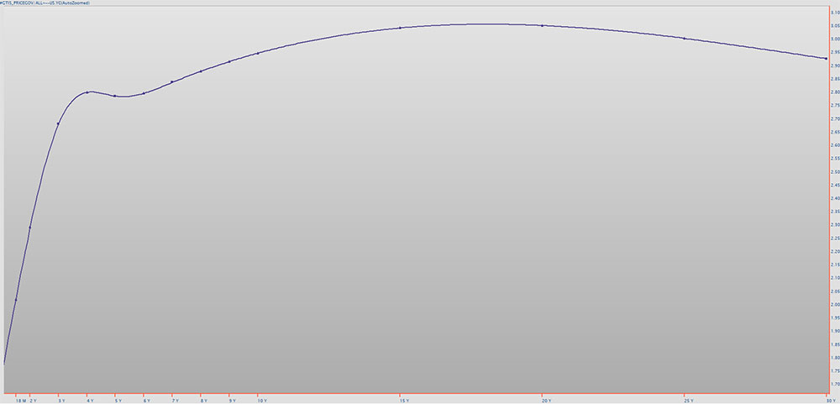The height and width of the screenshot is (404, 840).
Task: Pick the 10 Y data point on curve
Action: tap(258, 53)
